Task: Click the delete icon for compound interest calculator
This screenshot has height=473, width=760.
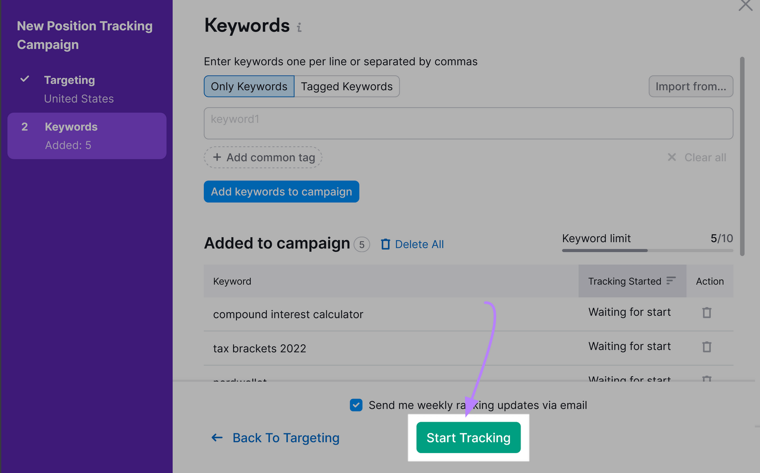Action: [x=707, y=312]
